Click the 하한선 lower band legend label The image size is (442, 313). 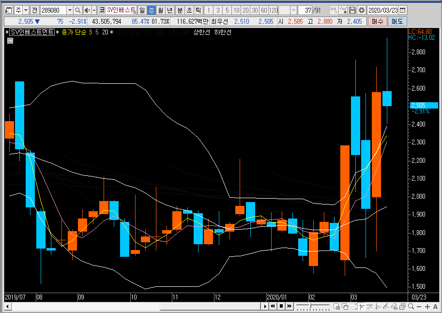(x=223, y=32)
